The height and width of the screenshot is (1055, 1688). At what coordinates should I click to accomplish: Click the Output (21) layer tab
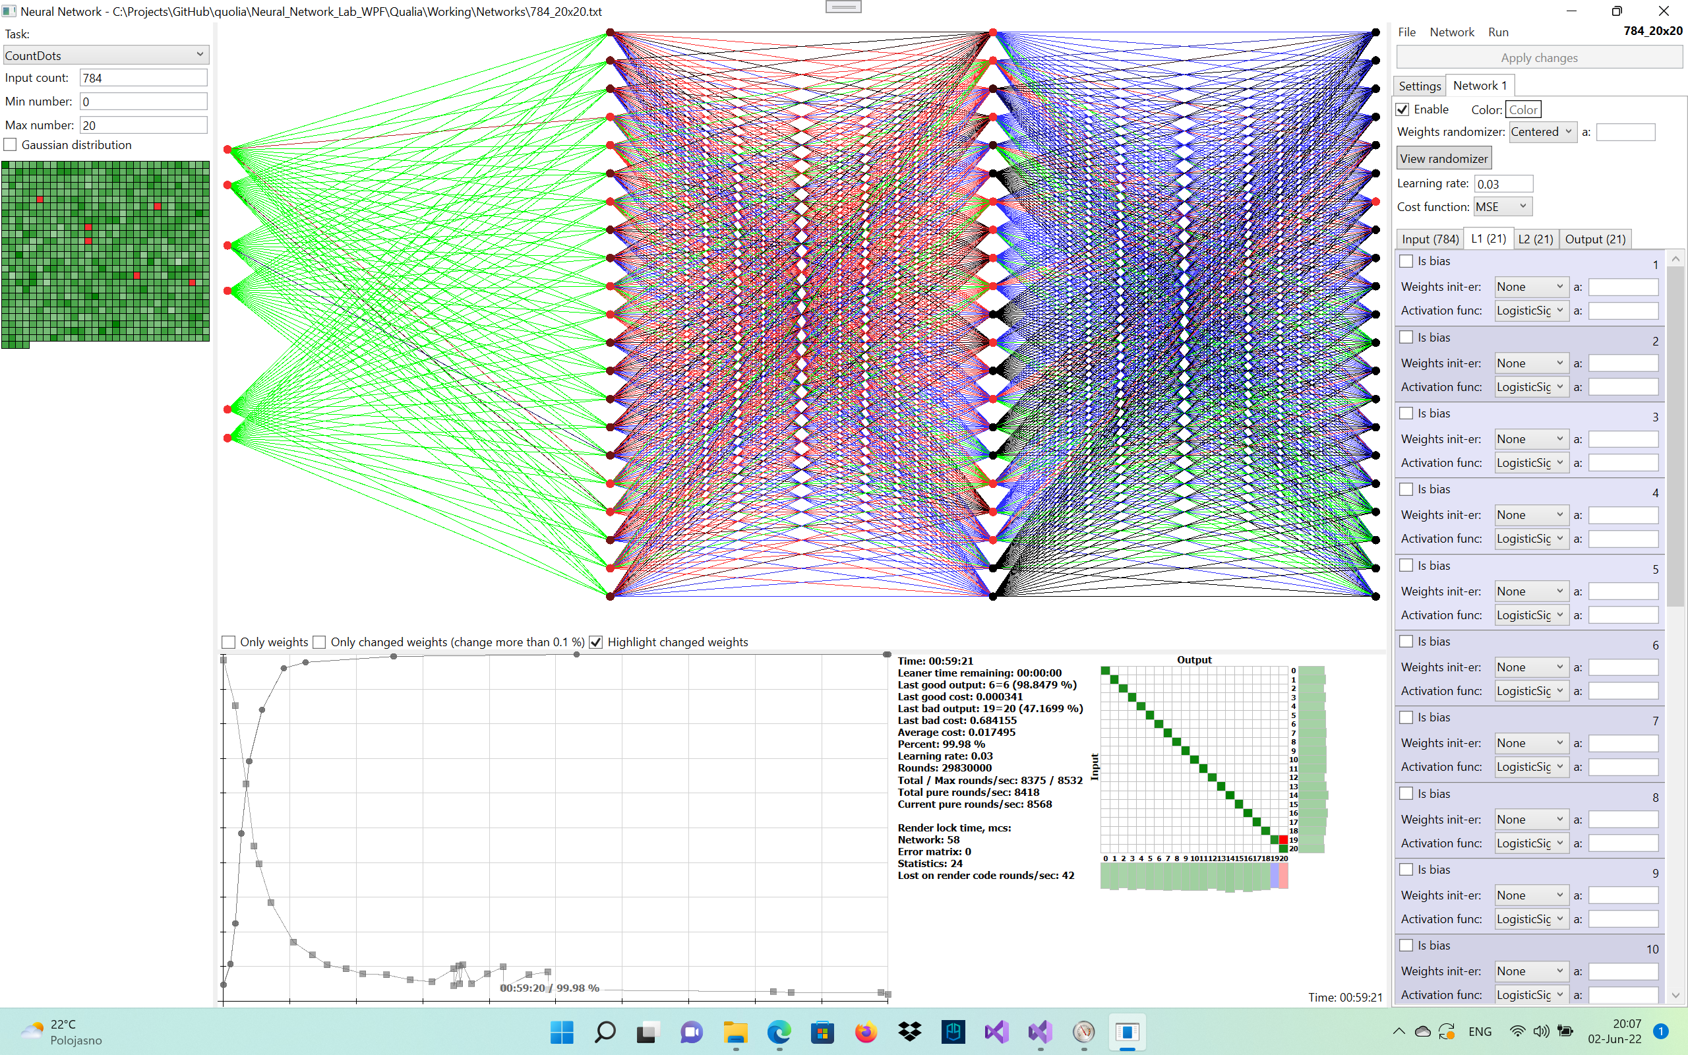1594,238
